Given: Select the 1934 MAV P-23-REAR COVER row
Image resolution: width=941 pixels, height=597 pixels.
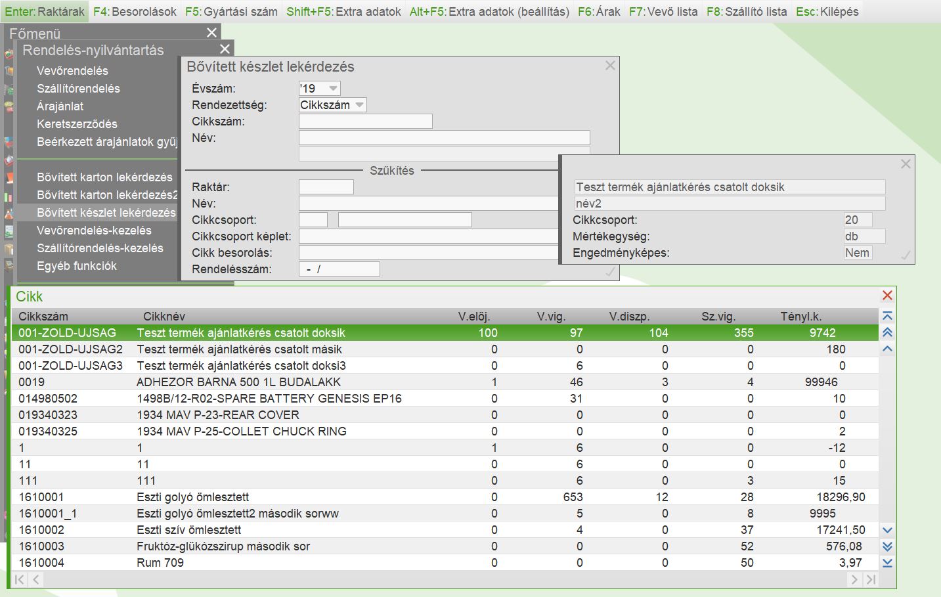Looking at the screenshot, I should 445,415.
